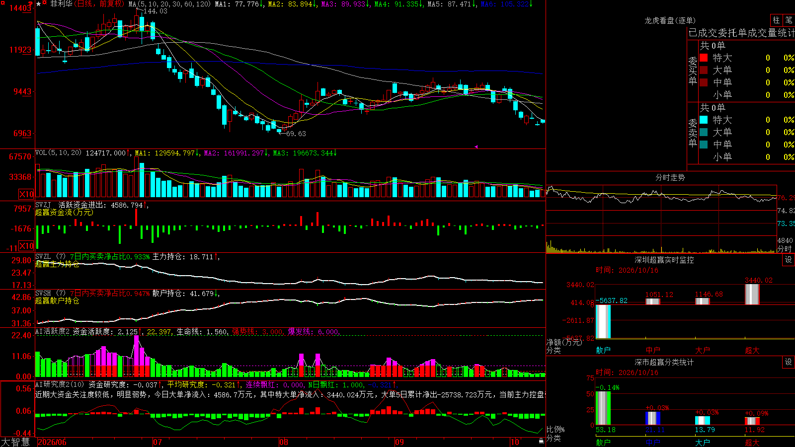Open 设 settings for 深市超赢分类统计
Screen dimensions: 795x447
point(789,362)
